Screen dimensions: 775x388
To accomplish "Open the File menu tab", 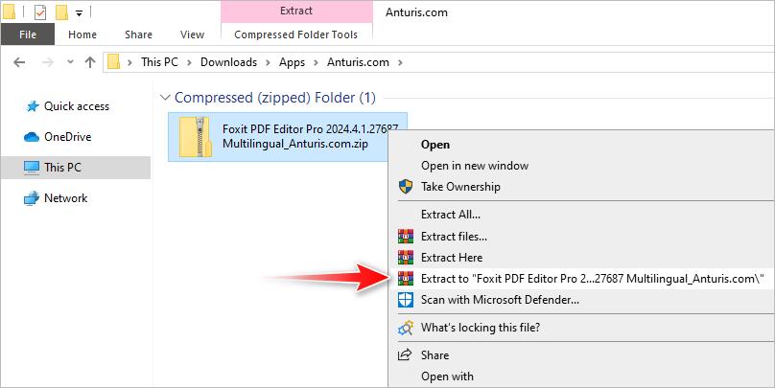I will tap(28, 34).
